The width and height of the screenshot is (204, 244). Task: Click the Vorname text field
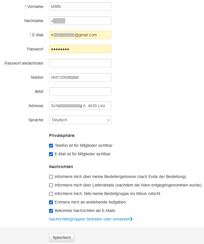click(x=80, y=7)
